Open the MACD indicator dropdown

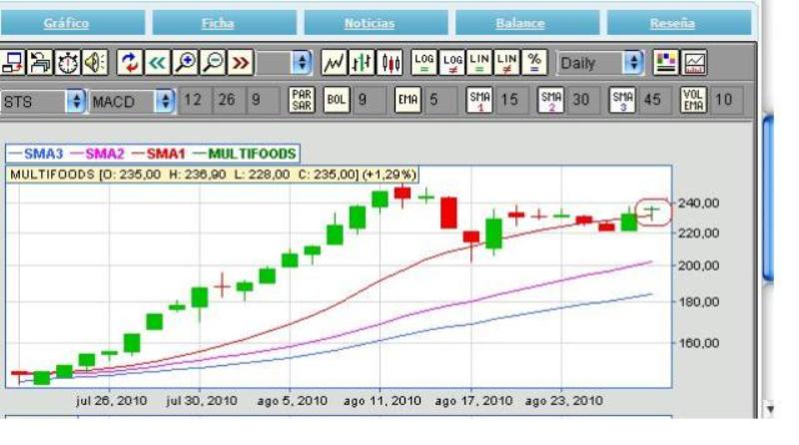[x=132, y=102]
